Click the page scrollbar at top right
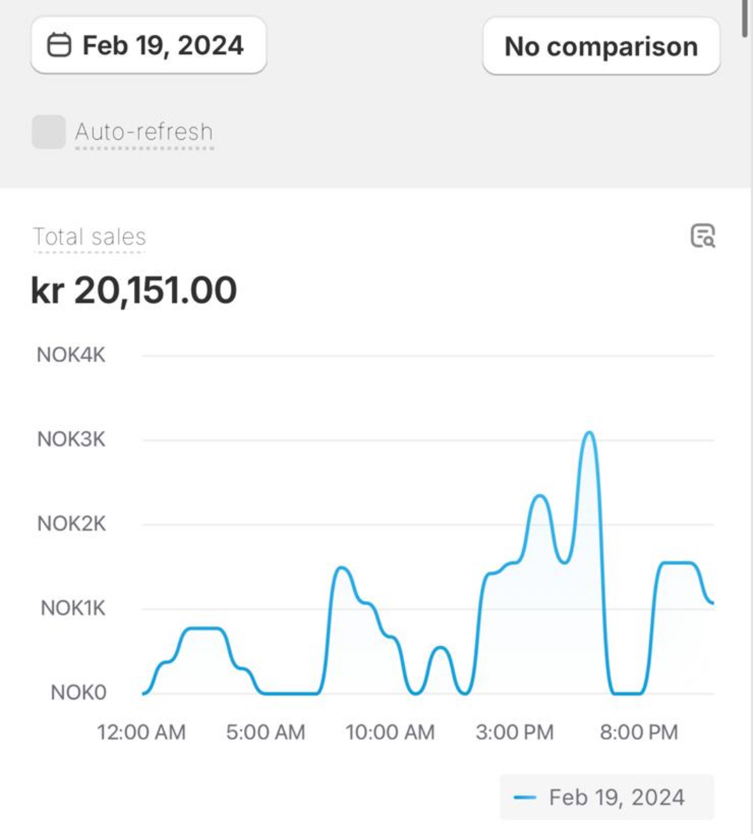The width and height of the screenshot is (753, 834). (745, 18)
